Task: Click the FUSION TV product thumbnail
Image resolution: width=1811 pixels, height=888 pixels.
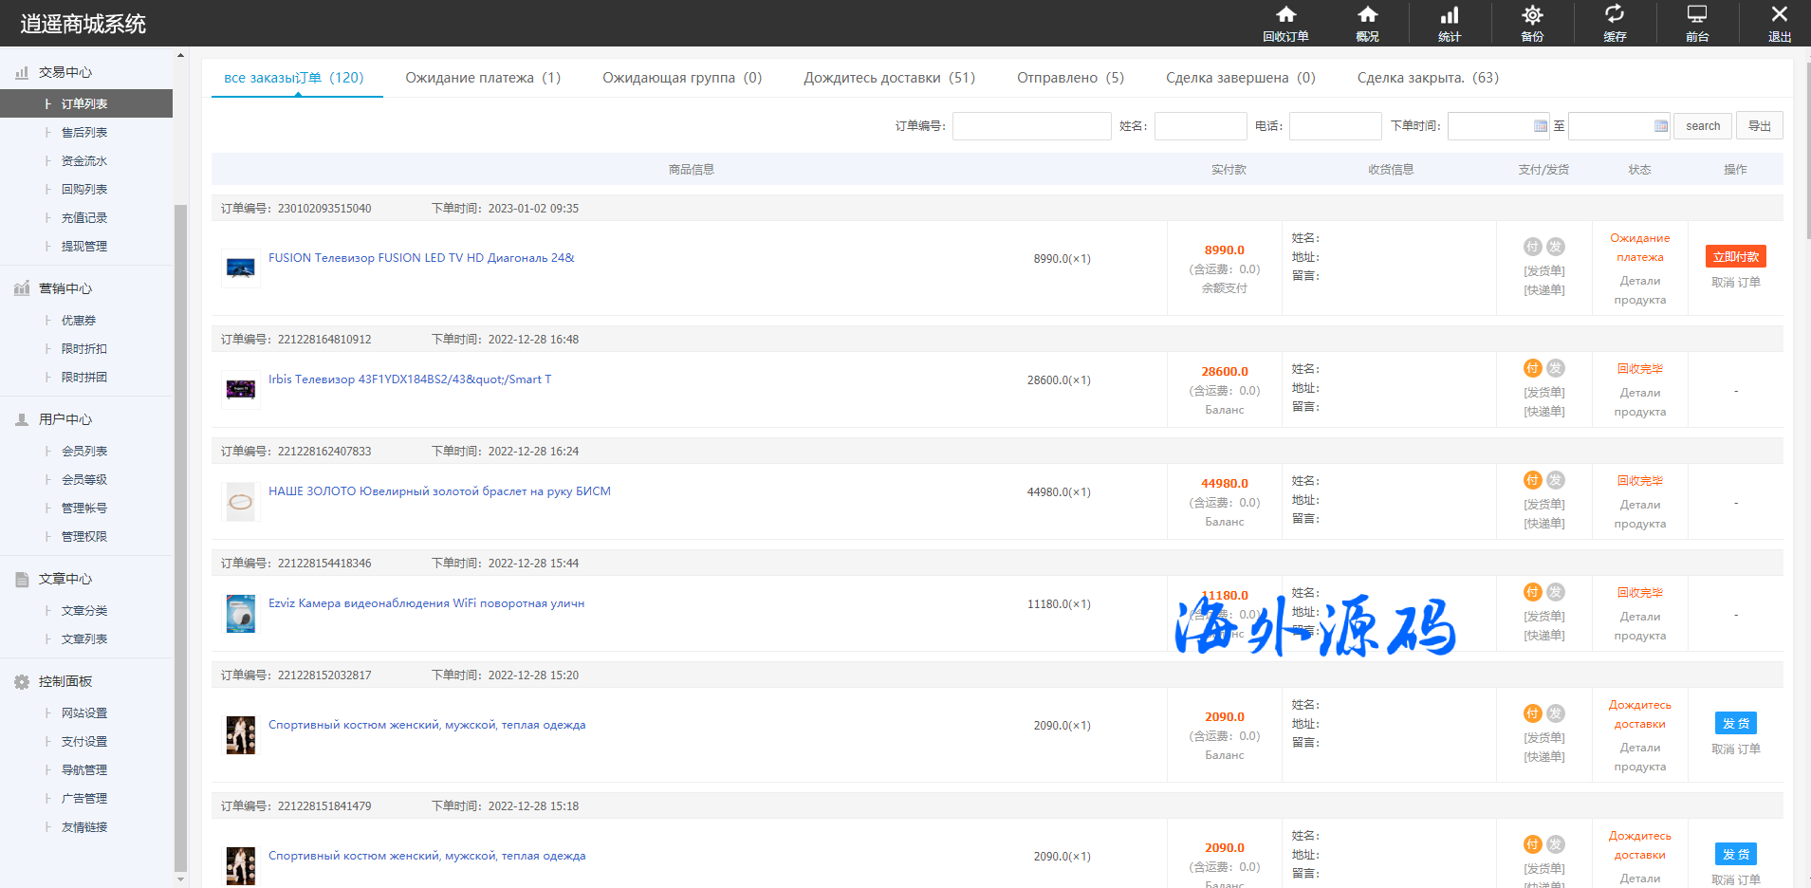Action: coord(241,268)
